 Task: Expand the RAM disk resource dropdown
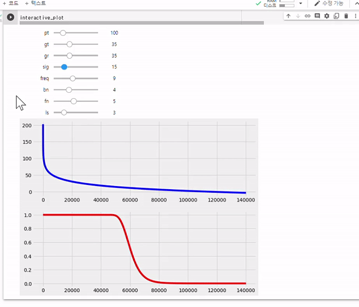[x=300, y=3]
